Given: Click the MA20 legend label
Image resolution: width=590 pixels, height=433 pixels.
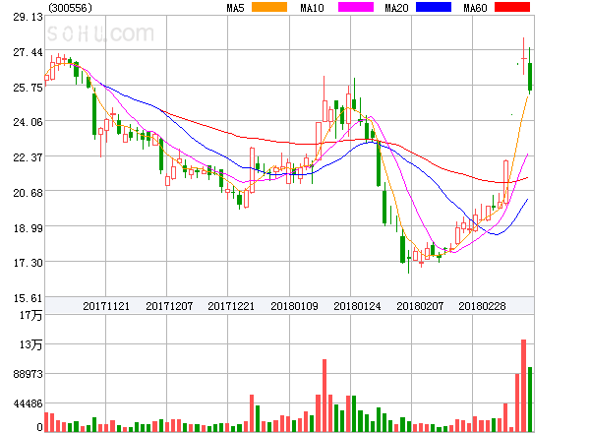Looking at the screenshot, I should tap(396, 8).
